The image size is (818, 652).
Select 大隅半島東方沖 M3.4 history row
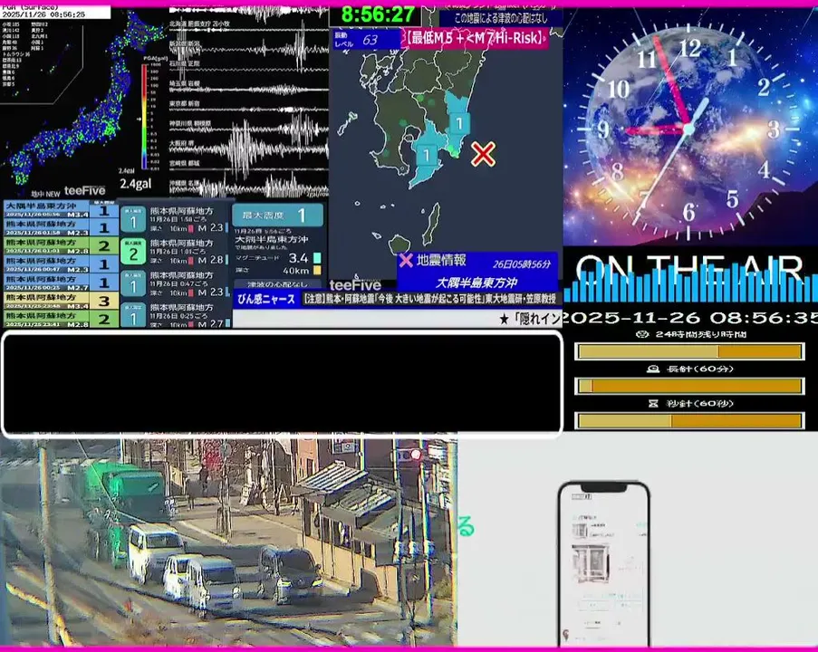coord(61,210)
